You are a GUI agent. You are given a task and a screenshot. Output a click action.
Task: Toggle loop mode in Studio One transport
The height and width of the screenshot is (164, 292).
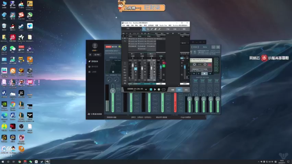point(164,89)
